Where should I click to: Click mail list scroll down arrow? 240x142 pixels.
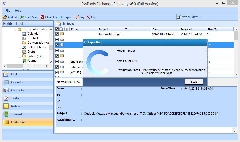point(236,75)
